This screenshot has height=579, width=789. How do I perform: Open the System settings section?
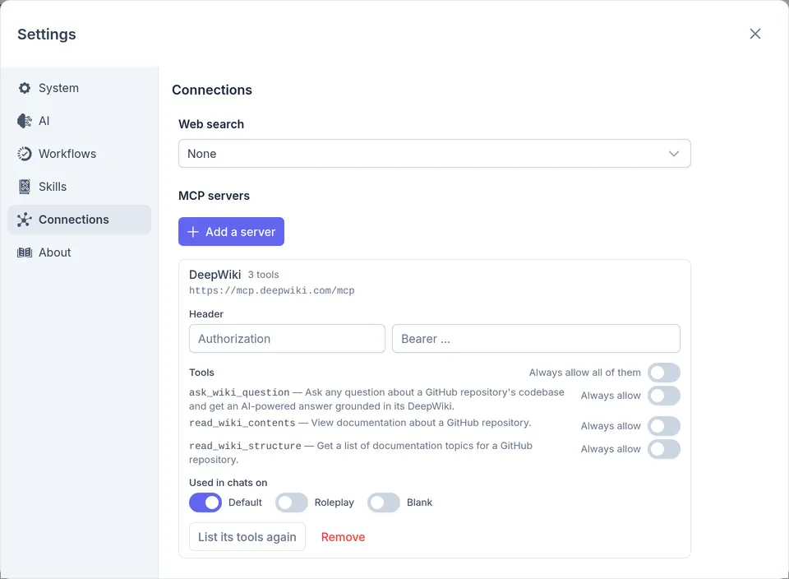tap(79, 88)
